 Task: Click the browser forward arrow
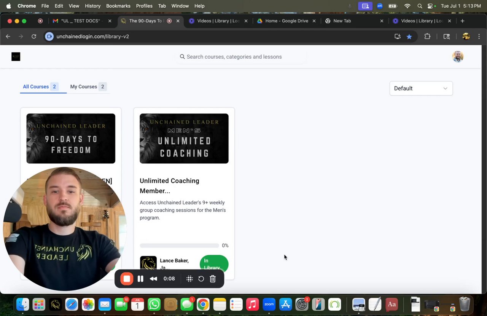(21, 37)
